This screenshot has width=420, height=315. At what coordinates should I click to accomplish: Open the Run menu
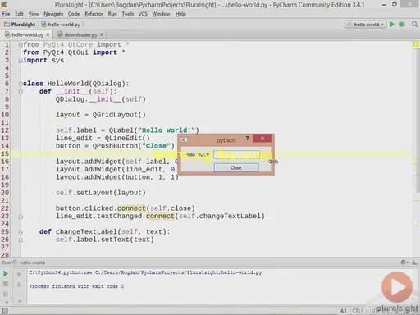[112, 14]
